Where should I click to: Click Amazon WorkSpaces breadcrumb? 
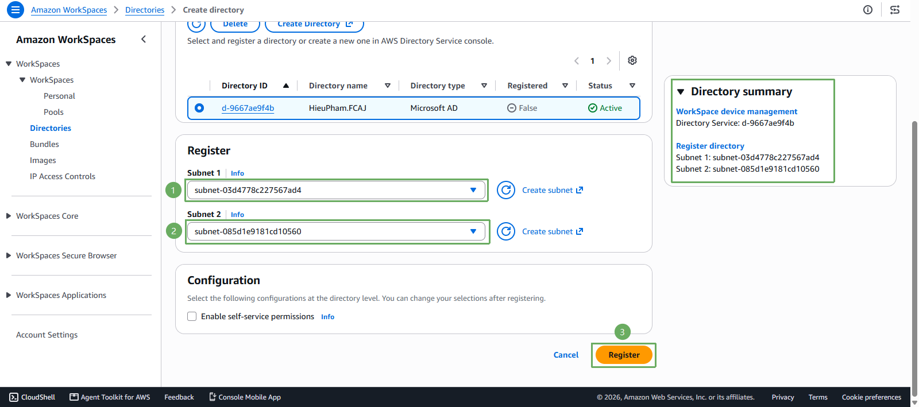pos(69,10)
